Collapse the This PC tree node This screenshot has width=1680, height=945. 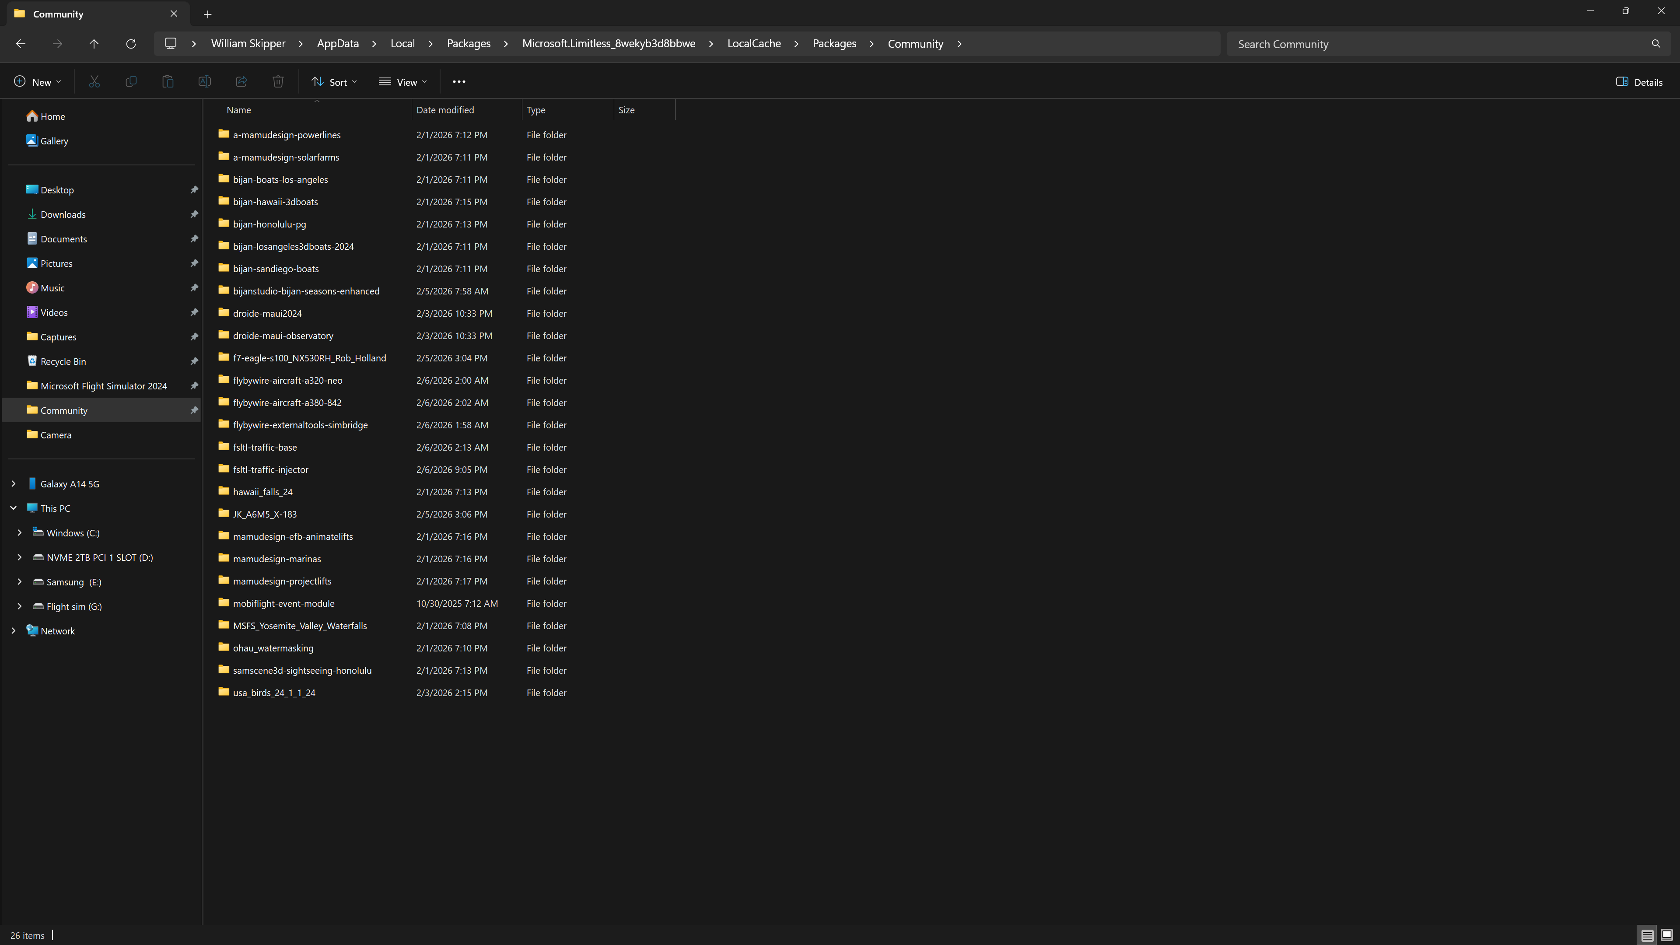click(13, 508)
